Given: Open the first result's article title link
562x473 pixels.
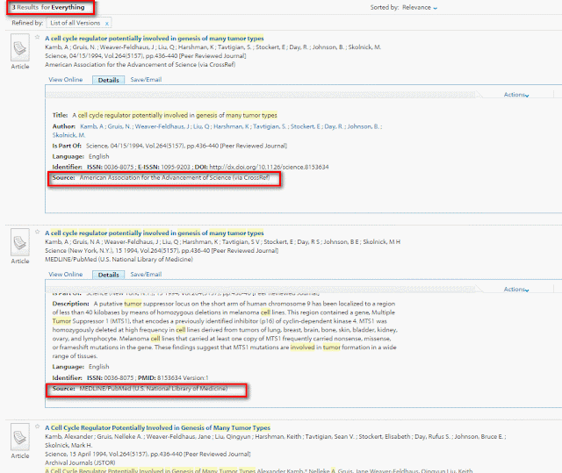Looking at the screenshot, I should coord(155,39).
